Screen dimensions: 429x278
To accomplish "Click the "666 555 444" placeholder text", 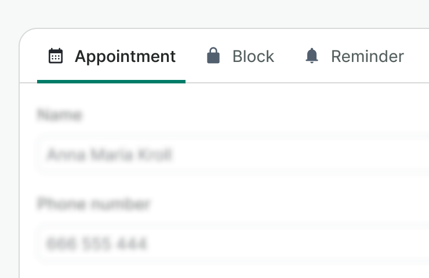I will (96, 243).
